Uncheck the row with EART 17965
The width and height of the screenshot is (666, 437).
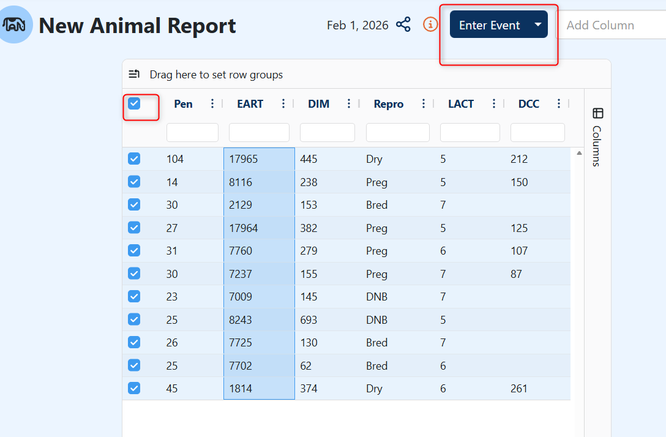pos(134,159)
